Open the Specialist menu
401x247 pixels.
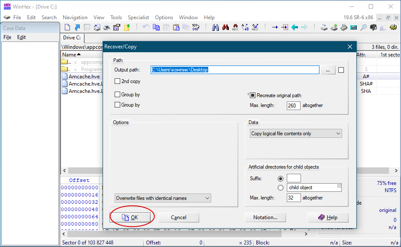138,17
